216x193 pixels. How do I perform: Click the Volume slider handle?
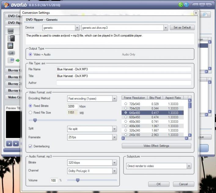coord(78,180)
